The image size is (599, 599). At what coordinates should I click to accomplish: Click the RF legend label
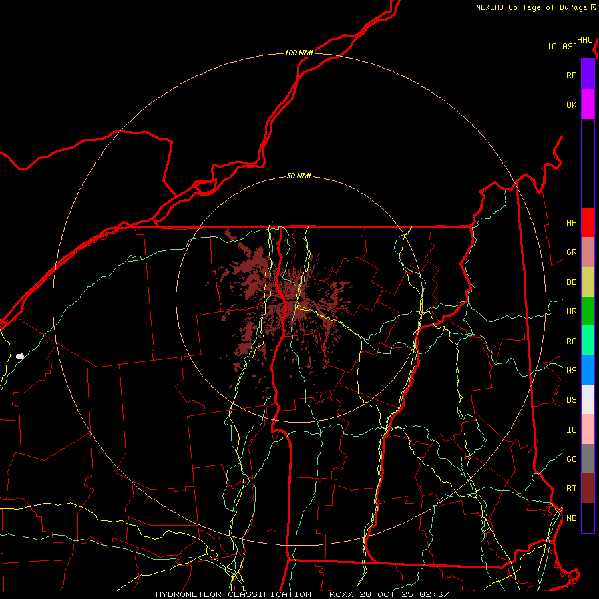click(x=571, y=75)
